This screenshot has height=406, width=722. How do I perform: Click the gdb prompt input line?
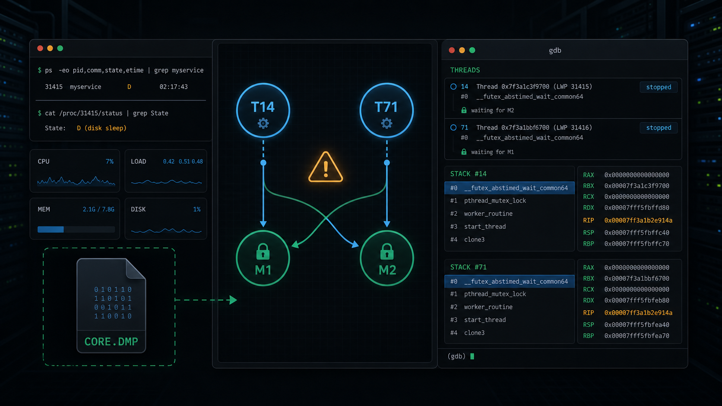pyautogui.click(x=563, y=356)
